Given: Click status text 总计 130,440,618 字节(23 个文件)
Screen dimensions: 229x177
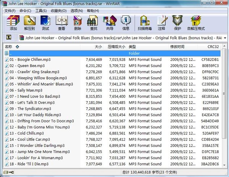Looking at the screenshot, I should coord(150,172).
